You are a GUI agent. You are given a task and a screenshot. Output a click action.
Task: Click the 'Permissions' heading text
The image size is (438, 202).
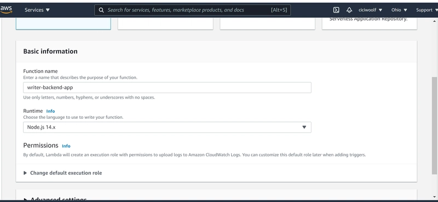[41, 145]
